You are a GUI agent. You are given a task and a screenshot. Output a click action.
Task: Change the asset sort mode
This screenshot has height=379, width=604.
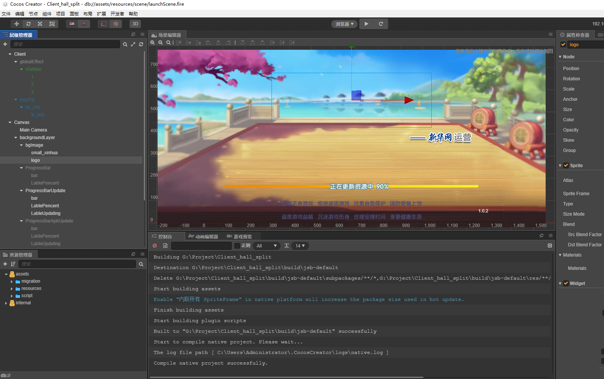point(13,264)
